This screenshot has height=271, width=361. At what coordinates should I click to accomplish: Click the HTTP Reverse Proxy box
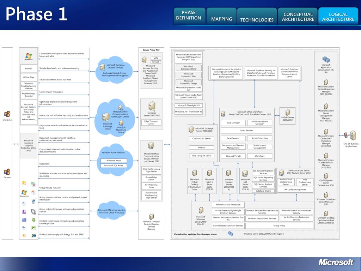point(151,186)
